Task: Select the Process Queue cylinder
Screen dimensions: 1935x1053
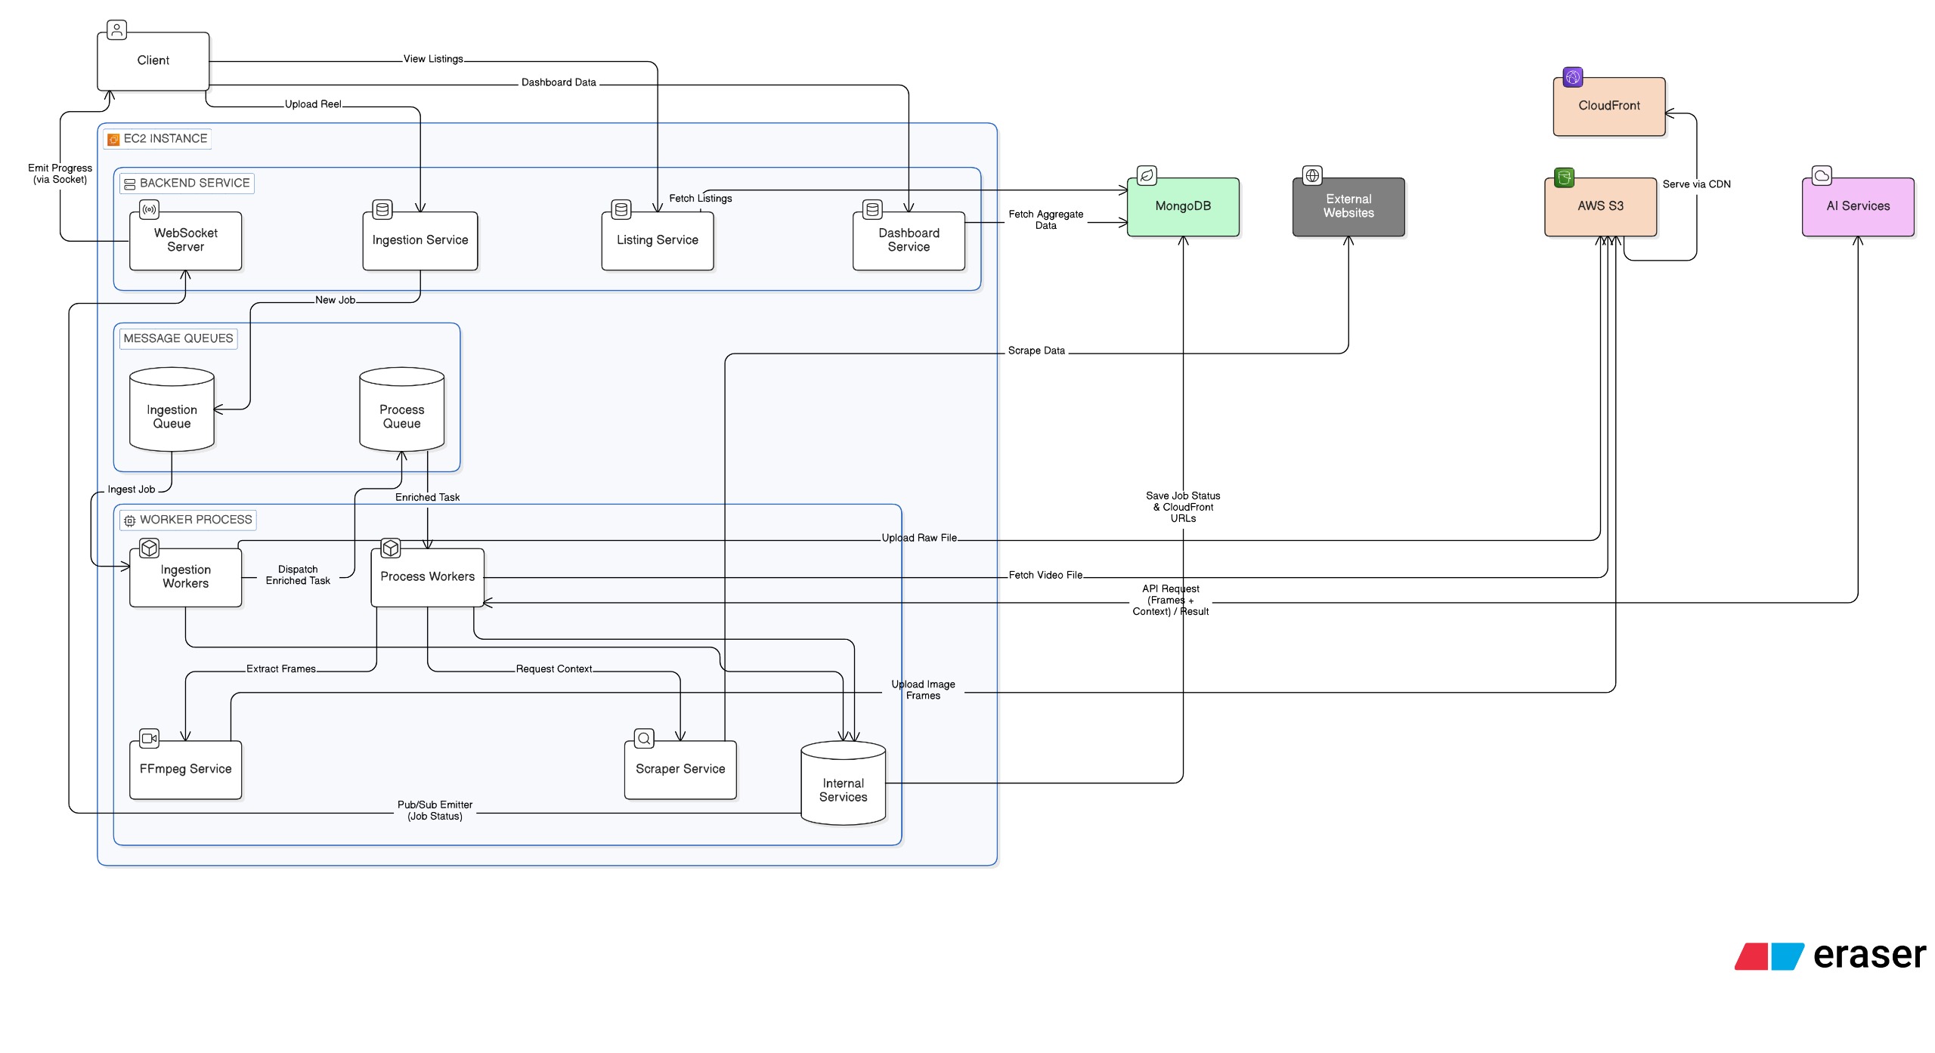Action: point(402,409)
